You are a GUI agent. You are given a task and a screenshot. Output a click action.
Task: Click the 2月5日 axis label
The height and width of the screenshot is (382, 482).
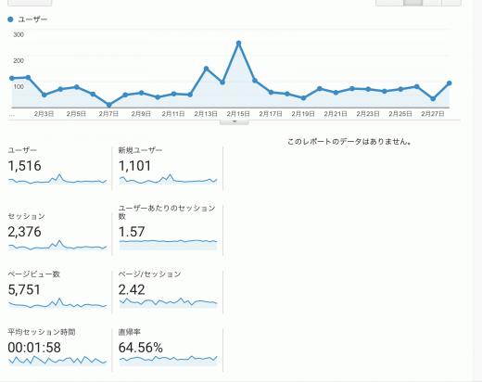76,114
